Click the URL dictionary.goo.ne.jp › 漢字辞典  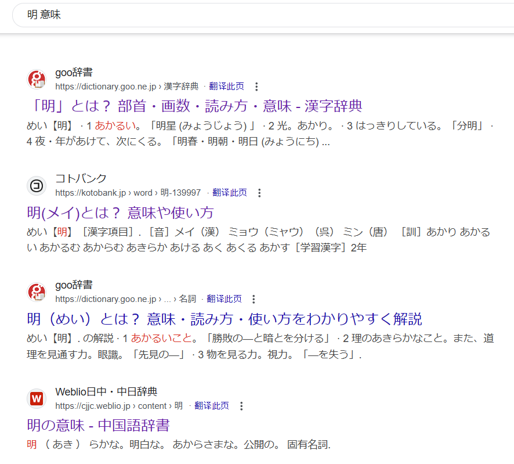[127, 87]
